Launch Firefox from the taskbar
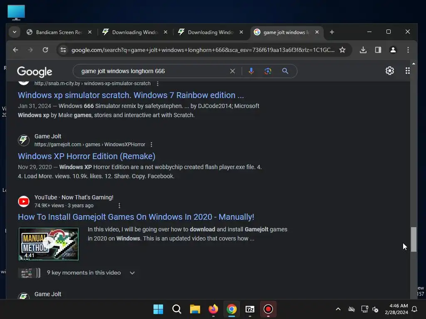426x319 pixels. (213, 309)
